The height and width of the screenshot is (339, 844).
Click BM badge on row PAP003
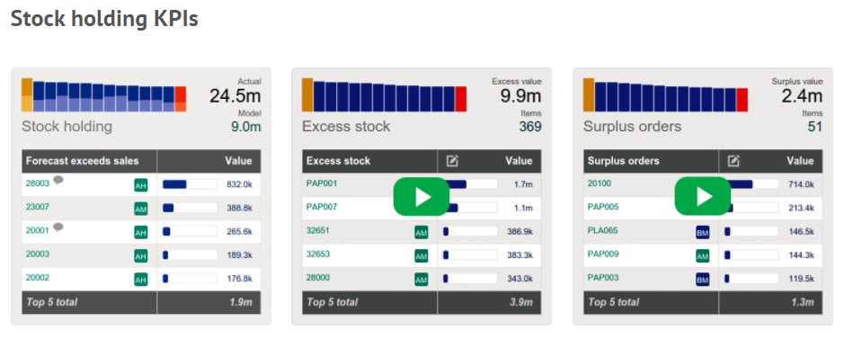[x=703, y=280]
